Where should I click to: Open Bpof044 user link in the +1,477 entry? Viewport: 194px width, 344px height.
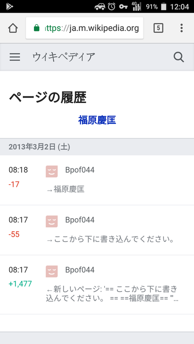(x=80, y=270)
